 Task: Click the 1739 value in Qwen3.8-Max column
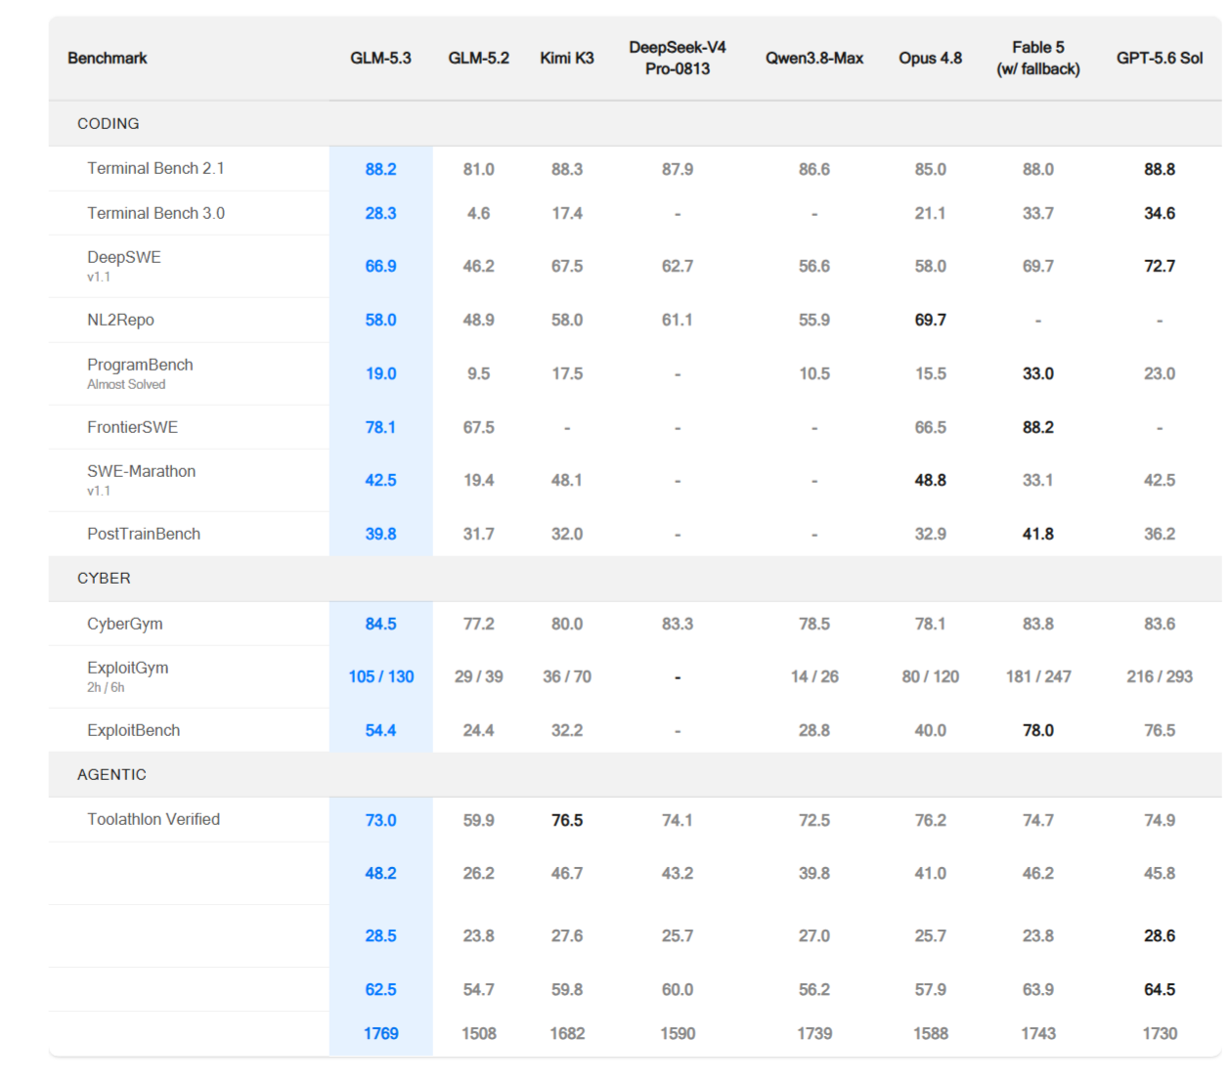814,1033
